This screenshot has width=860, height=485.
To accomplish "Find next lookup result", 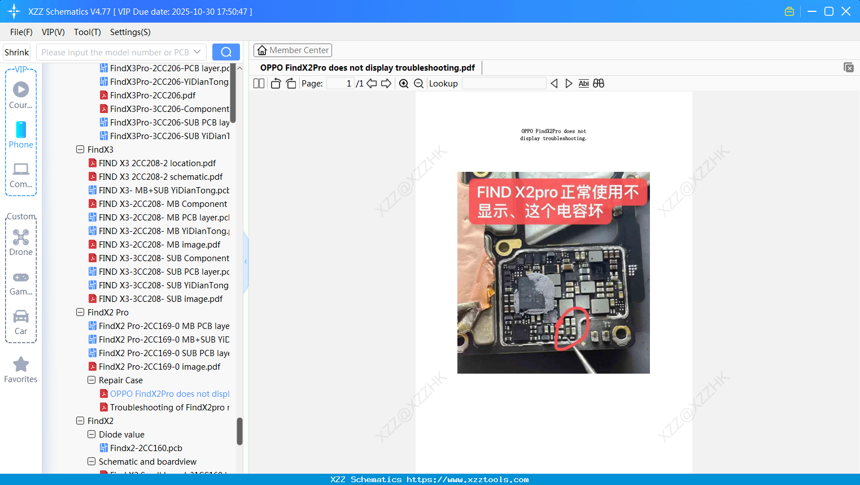I will point(569,84).
